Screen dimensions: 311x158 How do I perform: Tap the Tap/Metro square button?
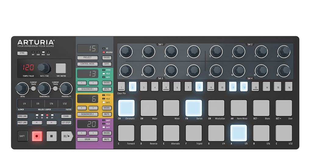(61, 68)
